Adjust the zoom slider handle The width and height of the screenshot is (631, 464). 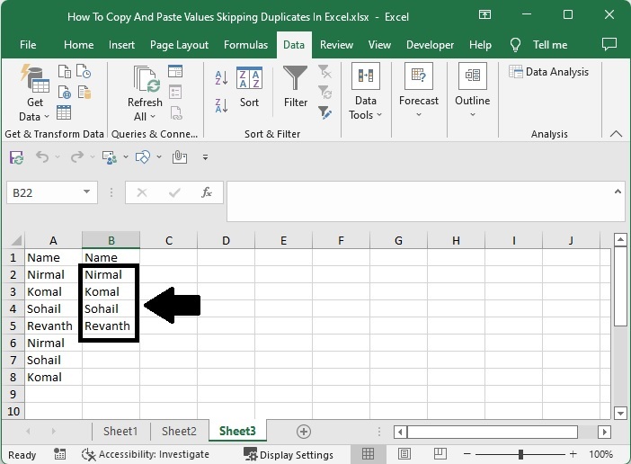(520, 454)
